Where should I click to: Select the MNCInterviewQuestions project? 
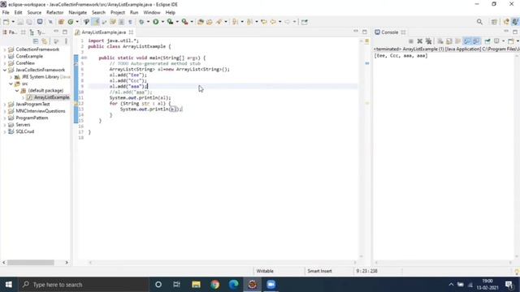41,111
